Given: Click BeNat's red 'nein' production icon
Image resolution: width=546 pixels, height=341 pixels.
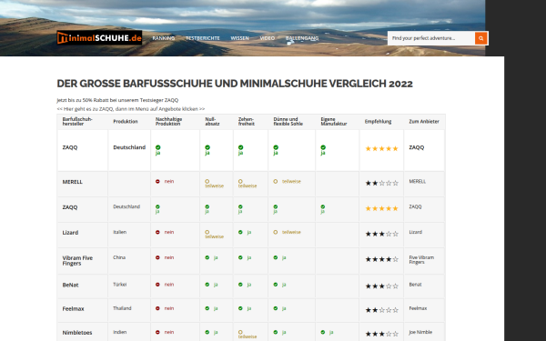Looking at the screenshot, I should [x=157, y=285].
